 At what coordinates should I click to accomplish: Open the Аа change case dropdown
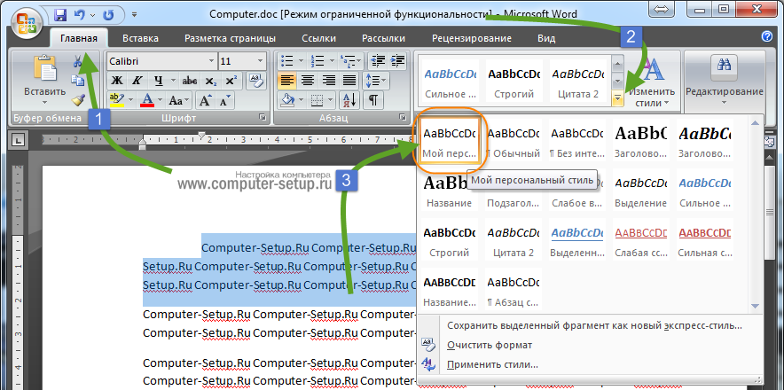tap(179, 100)
